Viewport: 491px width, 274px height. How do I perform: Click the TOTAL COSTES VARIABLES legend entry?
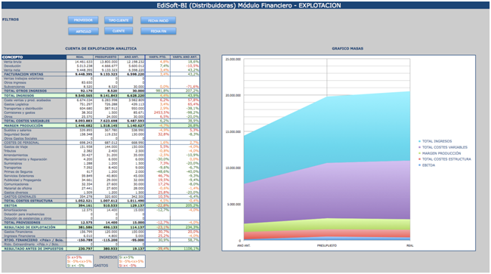click(x=443, y=147)
